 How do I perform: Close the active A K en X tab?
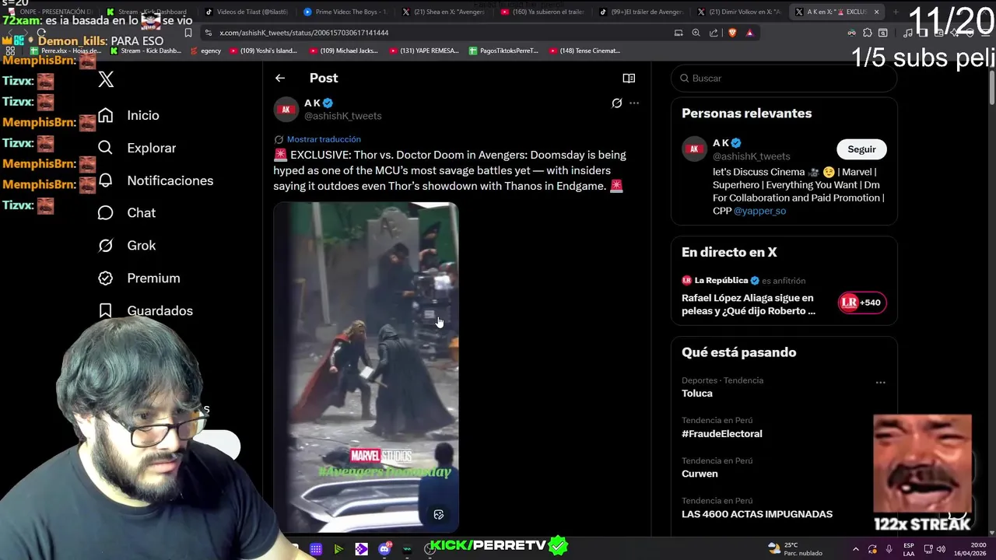pyautogui.click(x=876, y=12)
